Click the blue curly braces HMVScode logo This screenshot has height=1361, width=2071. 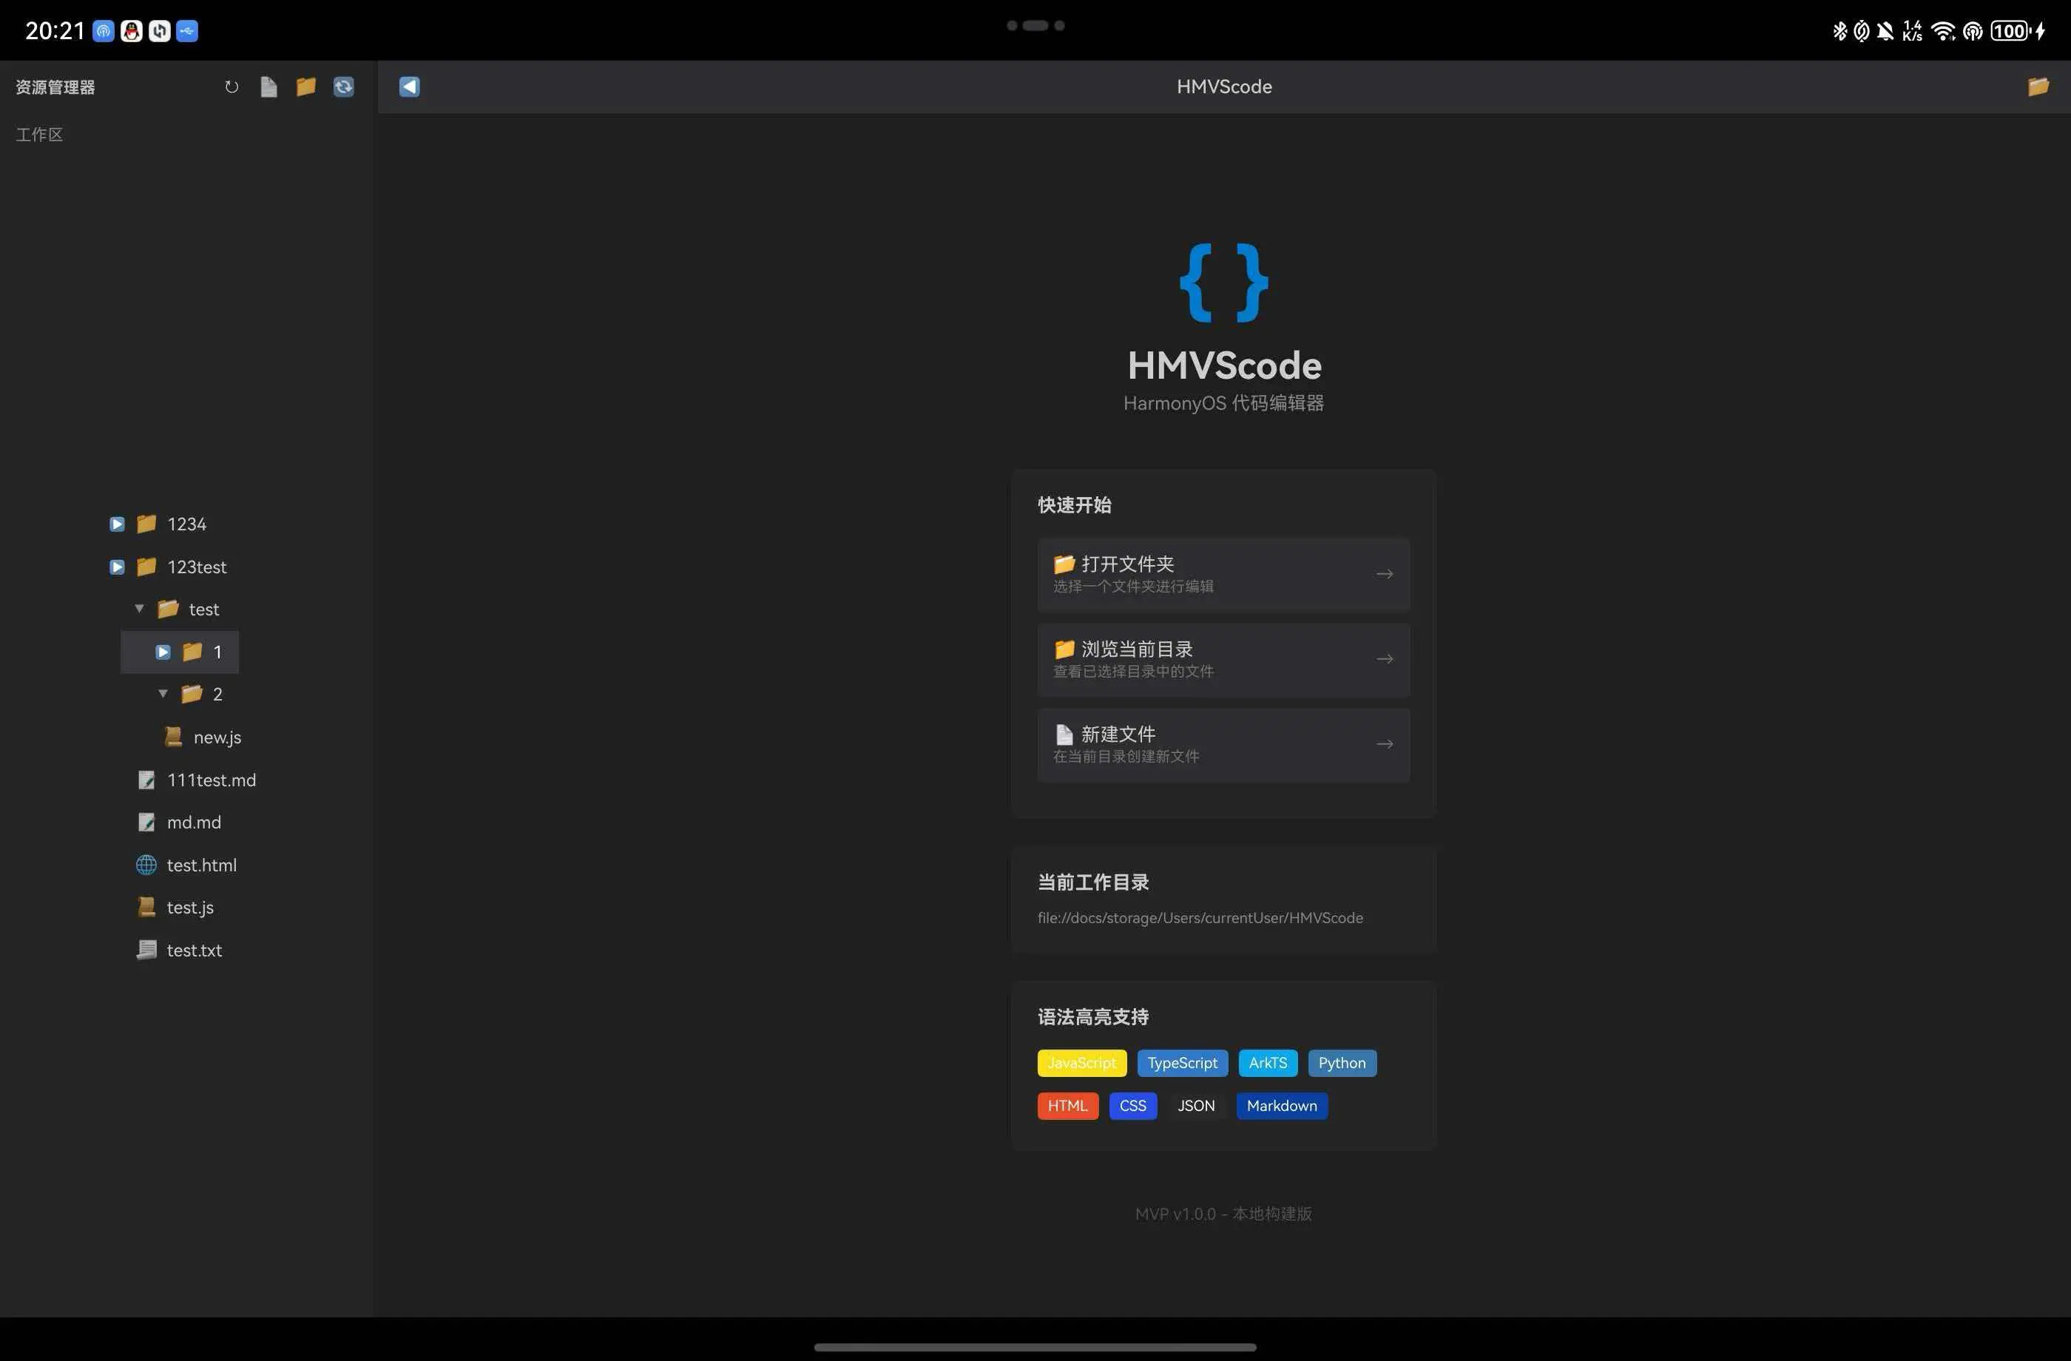point(1223,283)
